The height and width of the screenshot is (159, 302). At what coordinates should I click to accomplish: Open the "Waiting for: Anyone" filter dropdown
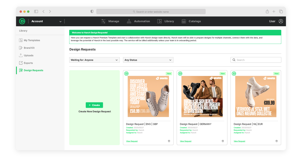click(94, 60)
